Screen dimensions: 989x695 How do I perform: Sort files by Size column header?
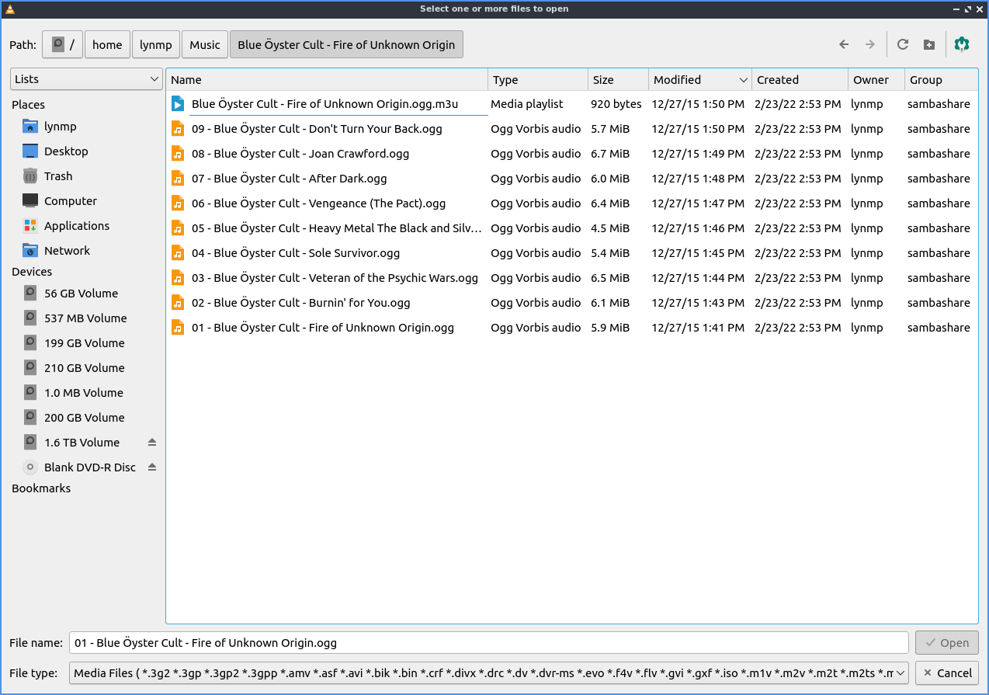616,80
